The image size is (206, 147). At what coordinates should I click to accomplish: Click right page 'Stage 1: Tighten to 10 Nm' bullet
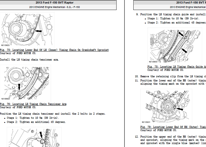pyautogui.click(x=173, y=18)
